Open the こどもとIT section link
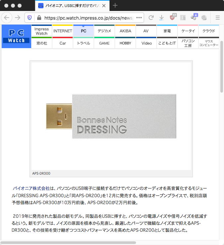The height and width of the screenshot is (245, 224). coord(167,43)
